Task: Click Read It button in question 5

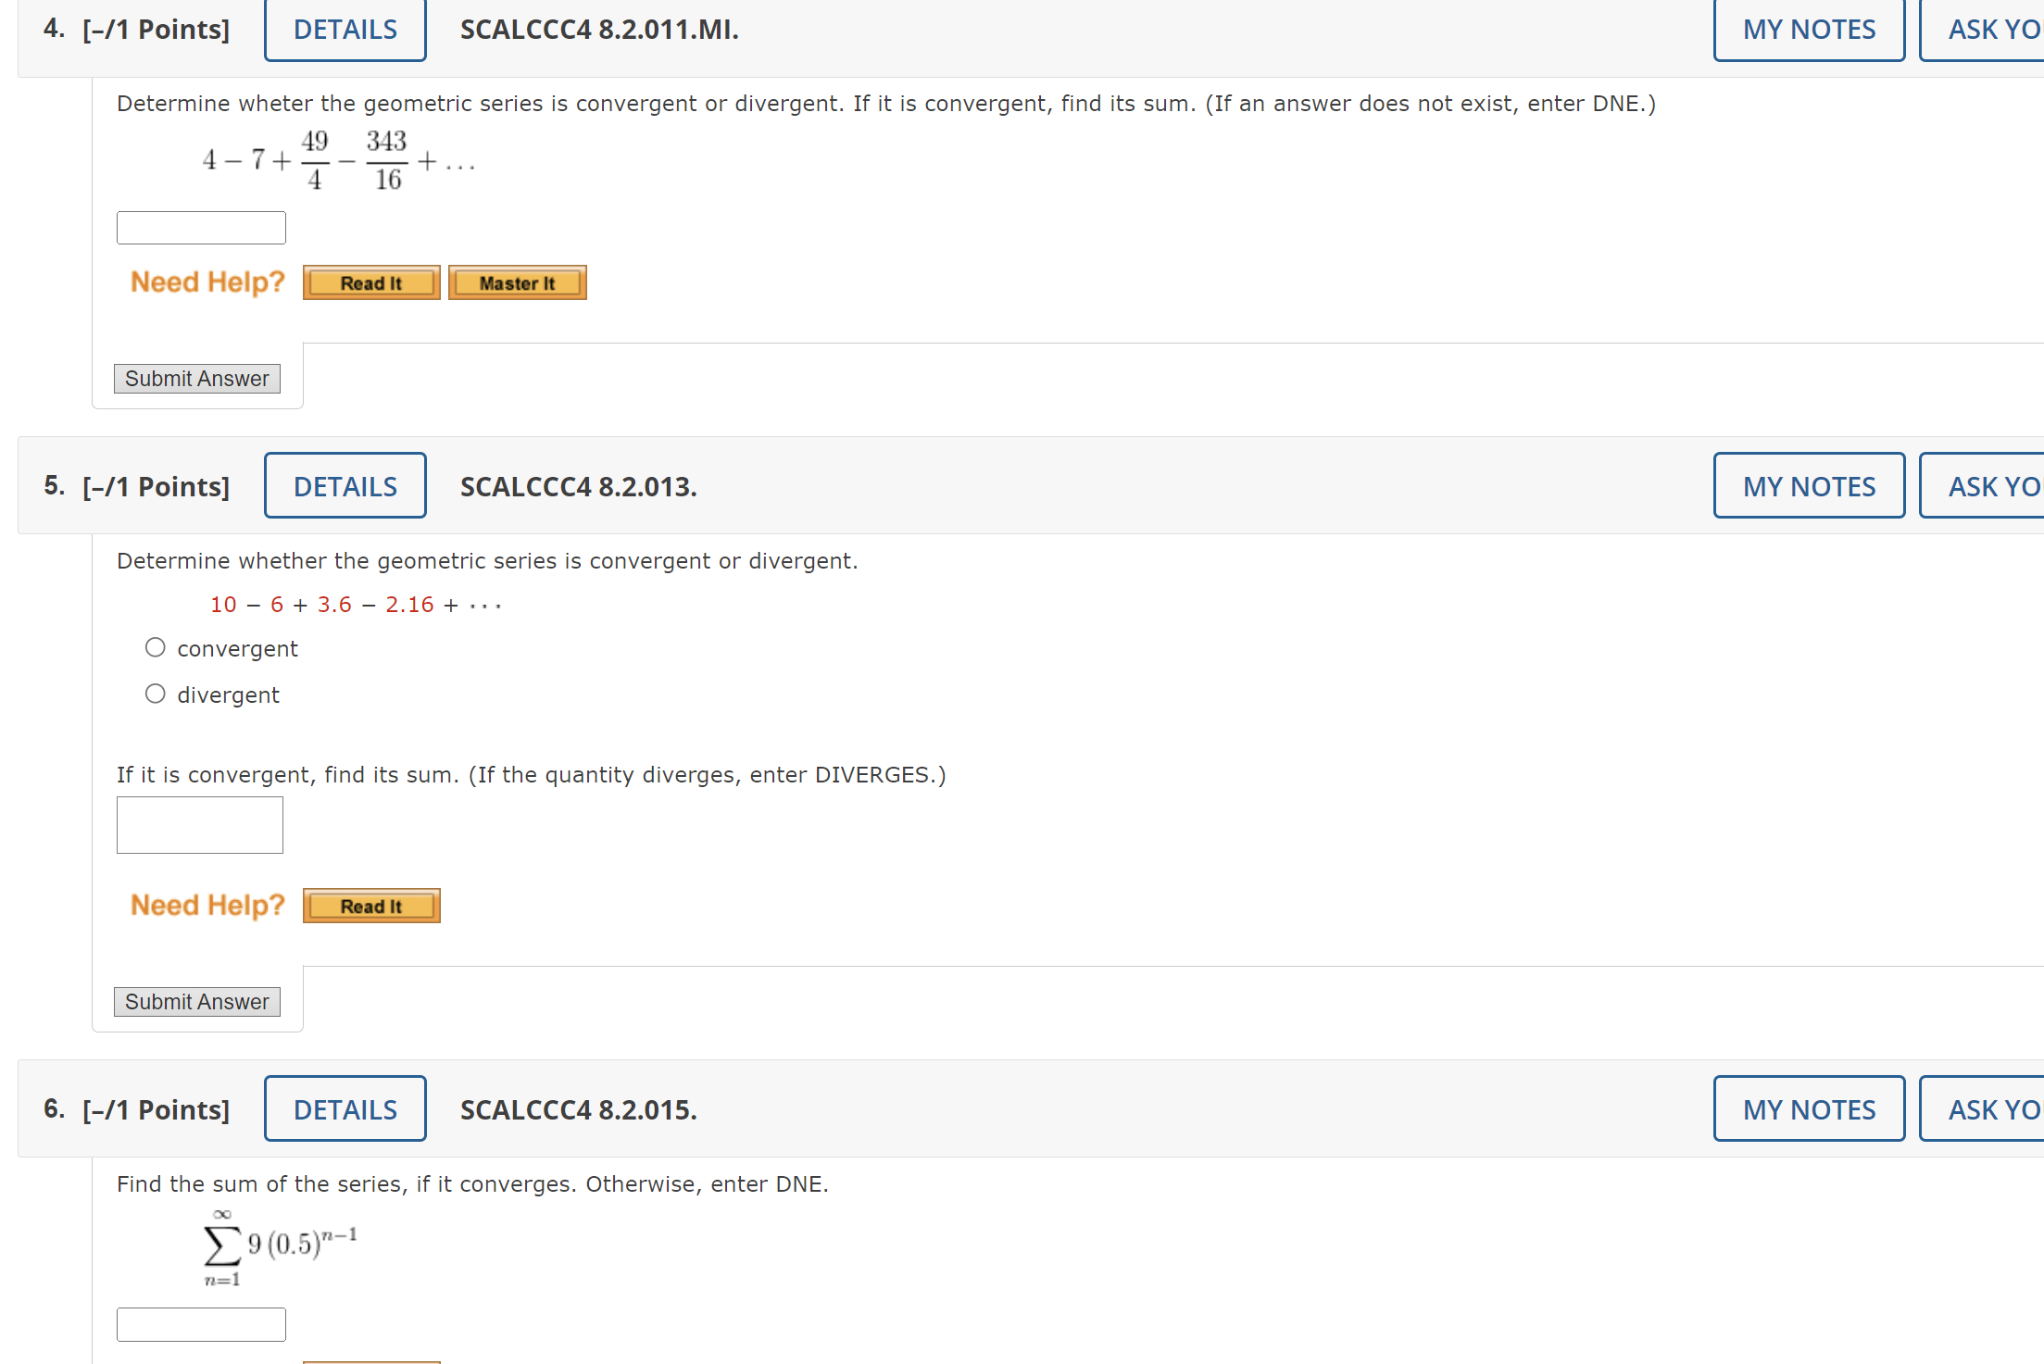Action: click(x=370, y=907)
